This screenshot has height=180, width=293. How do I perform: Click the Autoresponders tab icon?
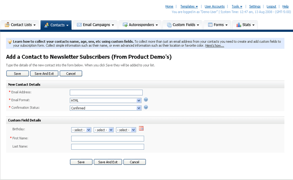tap(125, 25)
